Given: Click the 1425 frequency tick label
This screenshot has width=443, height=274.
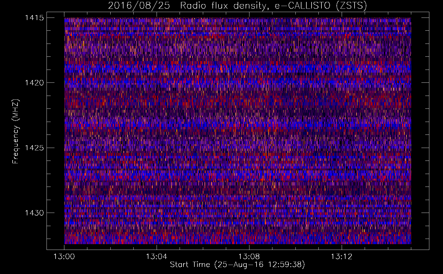Looking at the screenshot, I should 34,148.
